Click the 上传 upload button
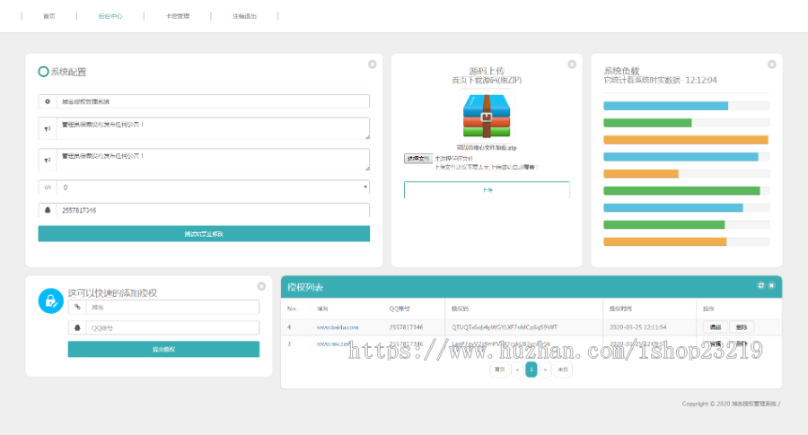 coord(487,190)
